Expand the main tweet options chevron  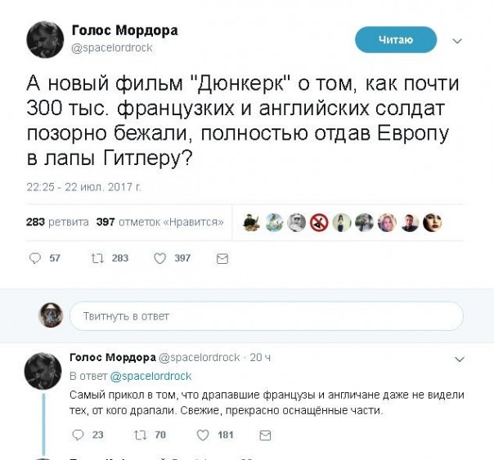coord(458,40)
